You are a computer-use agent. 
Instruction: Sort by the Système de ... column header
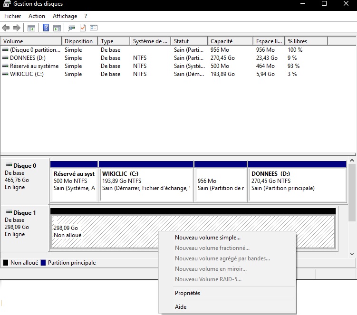click(x=151, y=41)
